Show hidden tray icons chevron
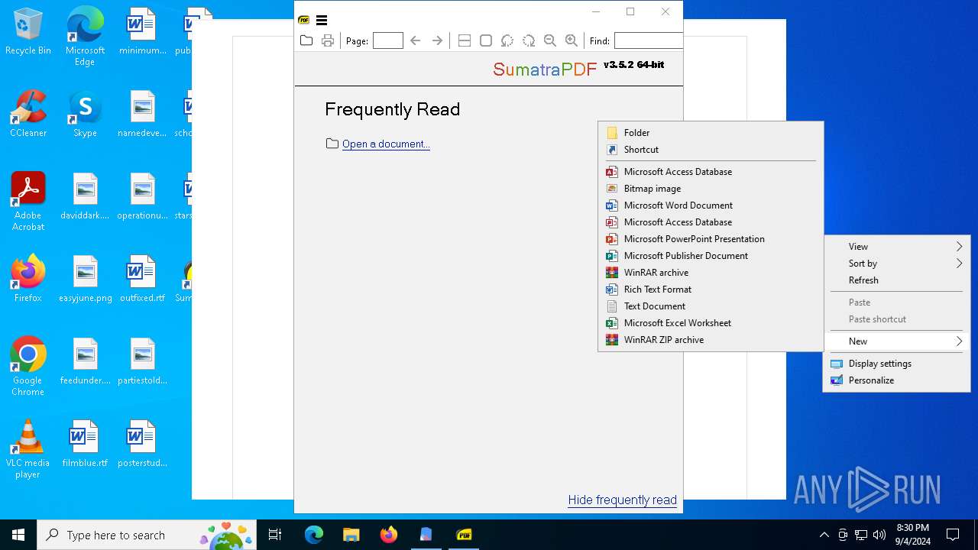The image size is (978, 550). (824, 535)
